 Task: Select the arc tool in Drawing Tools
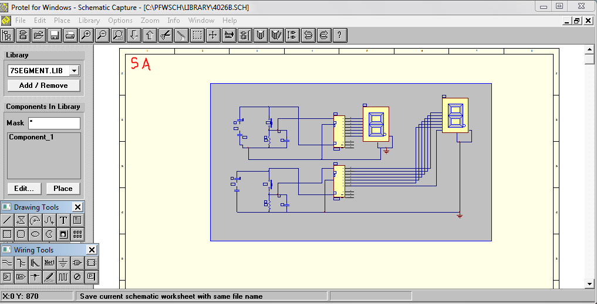(x=35, y=220)
